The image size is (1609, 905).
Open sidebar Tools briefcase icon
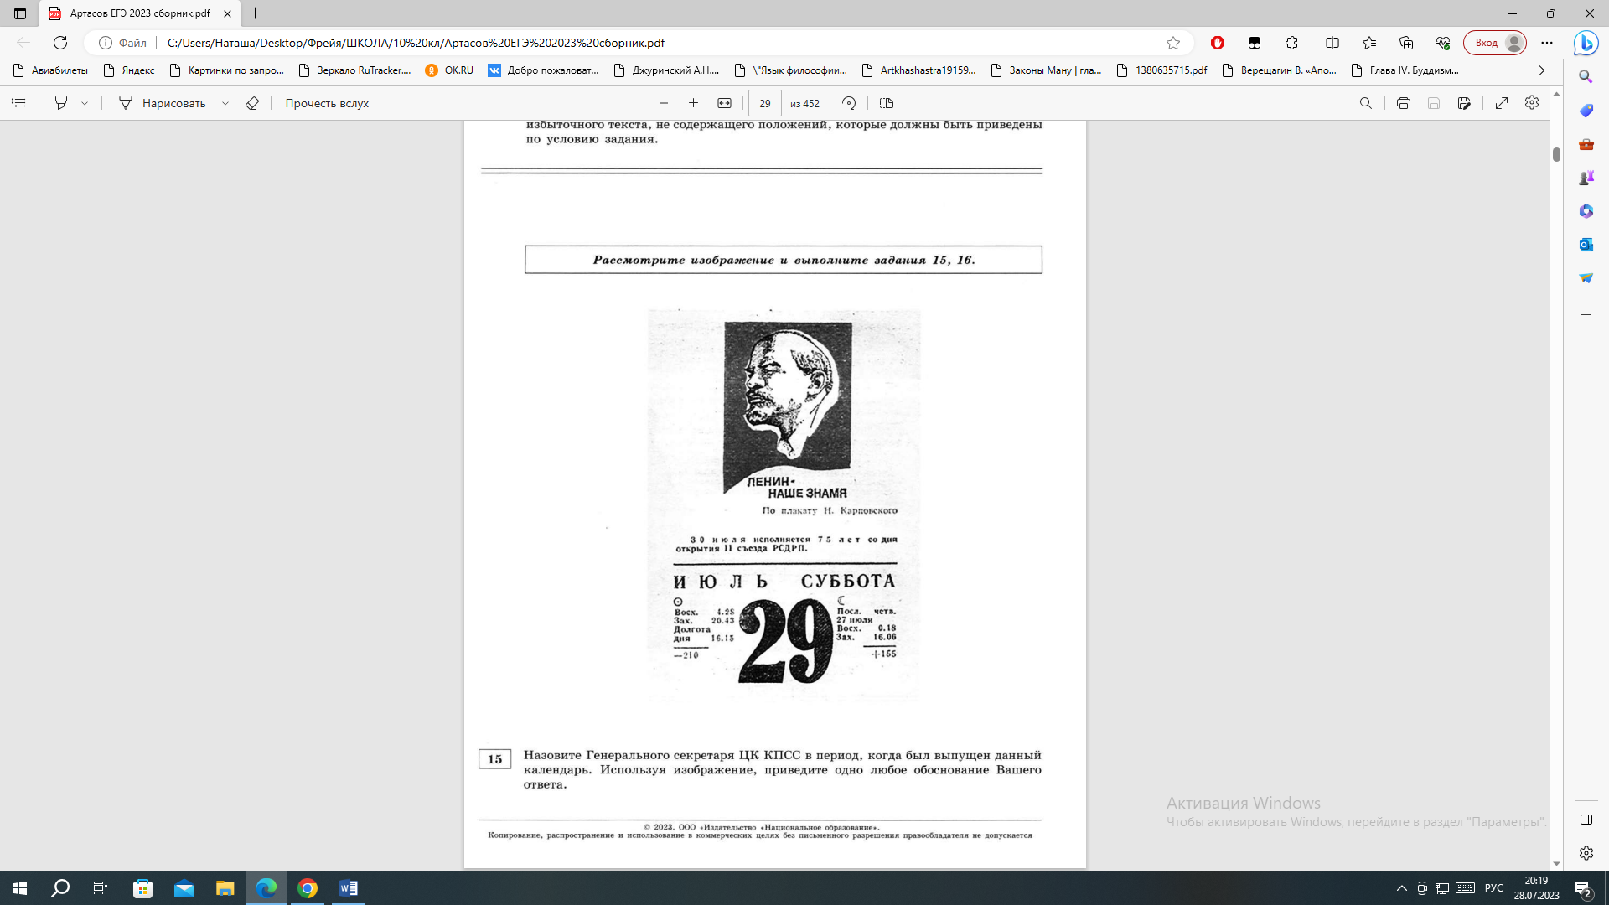click(x=1586, y=144)
